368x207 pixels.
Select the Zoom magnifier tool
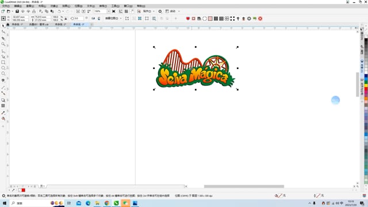[x=3, y=44]
